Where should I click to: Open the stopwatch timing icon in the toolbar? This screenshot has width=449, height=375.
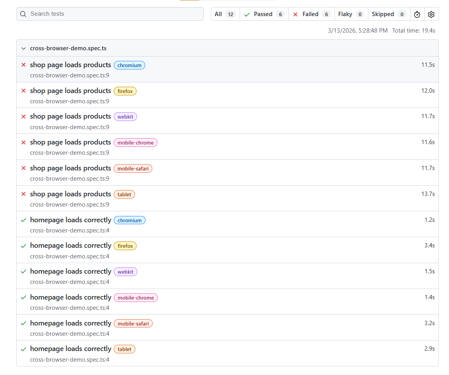pyautogui.click(x=417, y=14)
